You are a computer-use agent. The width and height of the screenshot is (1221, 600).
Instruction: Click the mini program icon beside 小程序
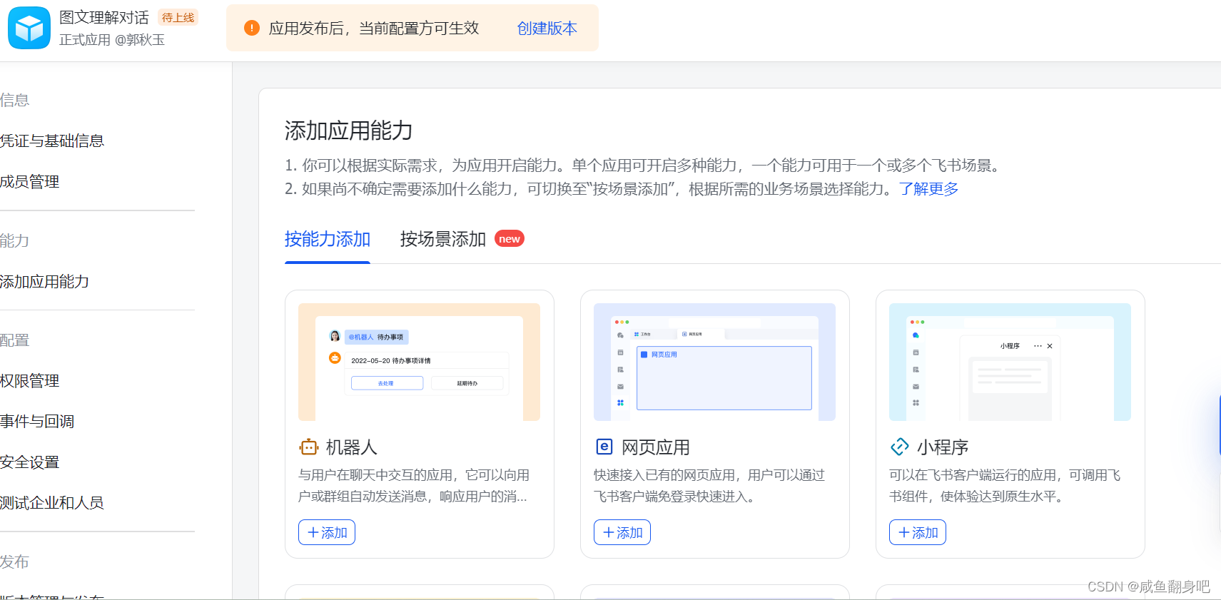tap(900, 447)
